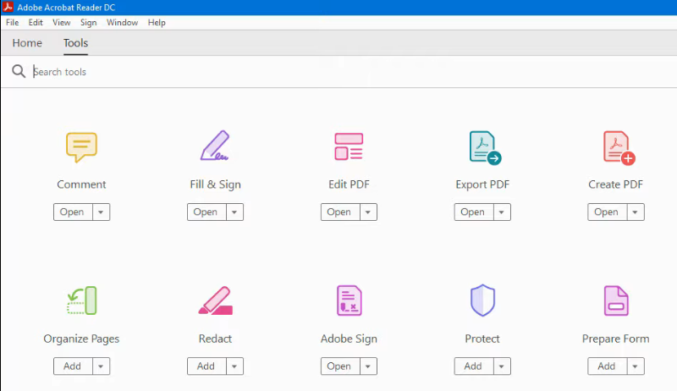Viewport: 677px width, 391px height.
Task: Select the Prepare Form icon
Action: (x=616, y=300)
